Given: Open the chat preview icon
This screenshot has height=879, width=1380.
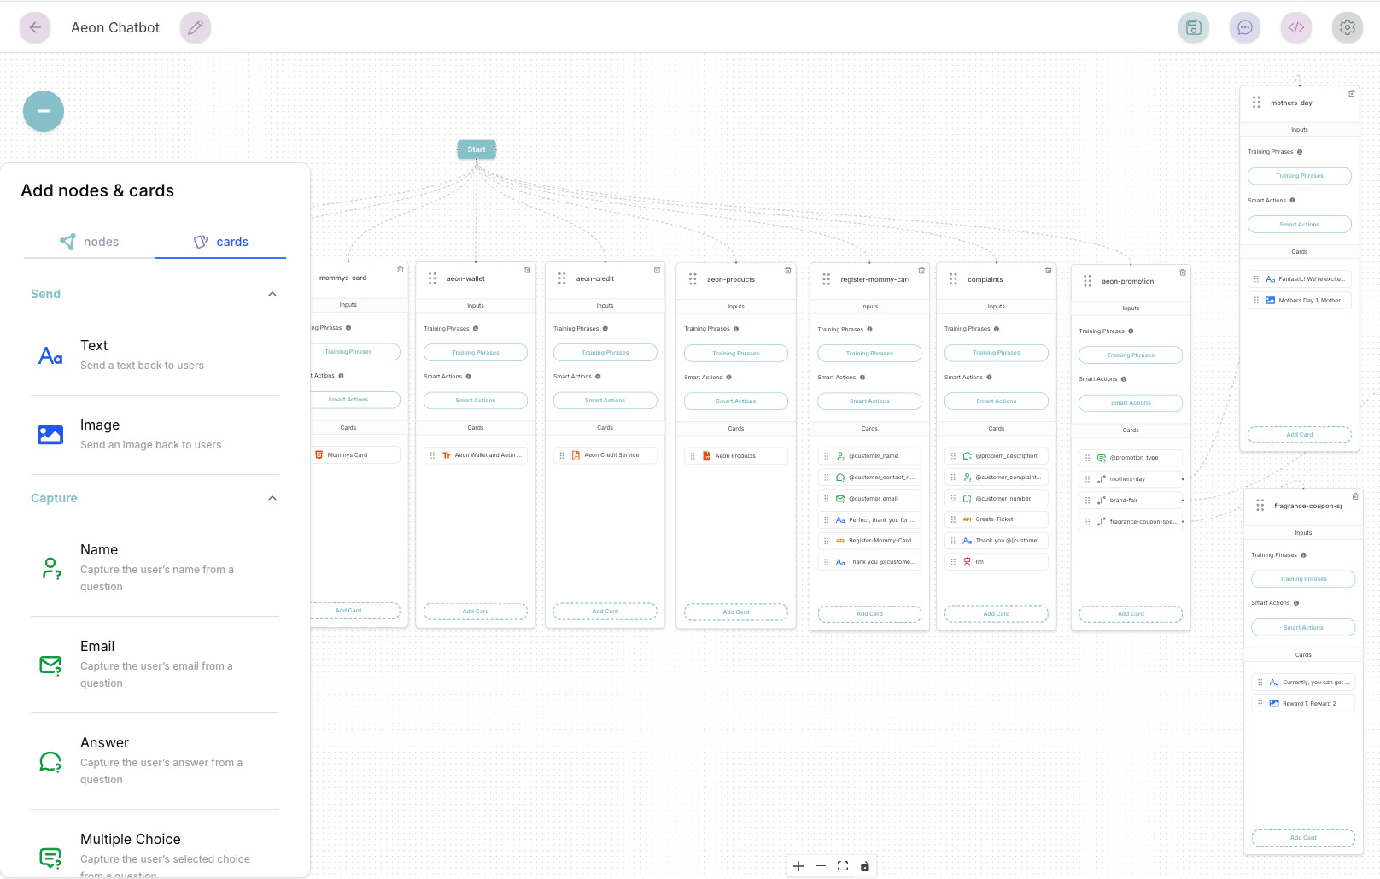Looking at the screenshot, I should point(1244,27).
